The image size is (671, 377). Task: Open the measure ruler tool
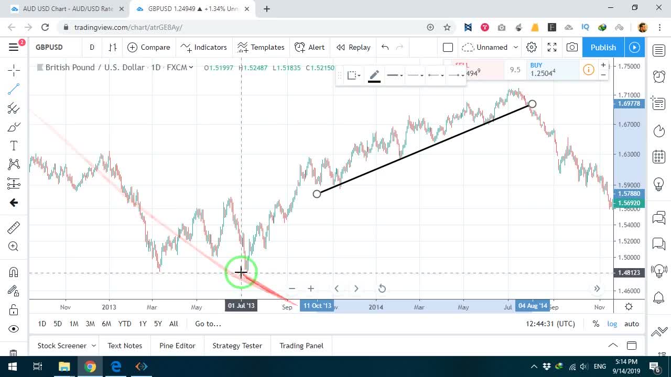pos(14,227)
